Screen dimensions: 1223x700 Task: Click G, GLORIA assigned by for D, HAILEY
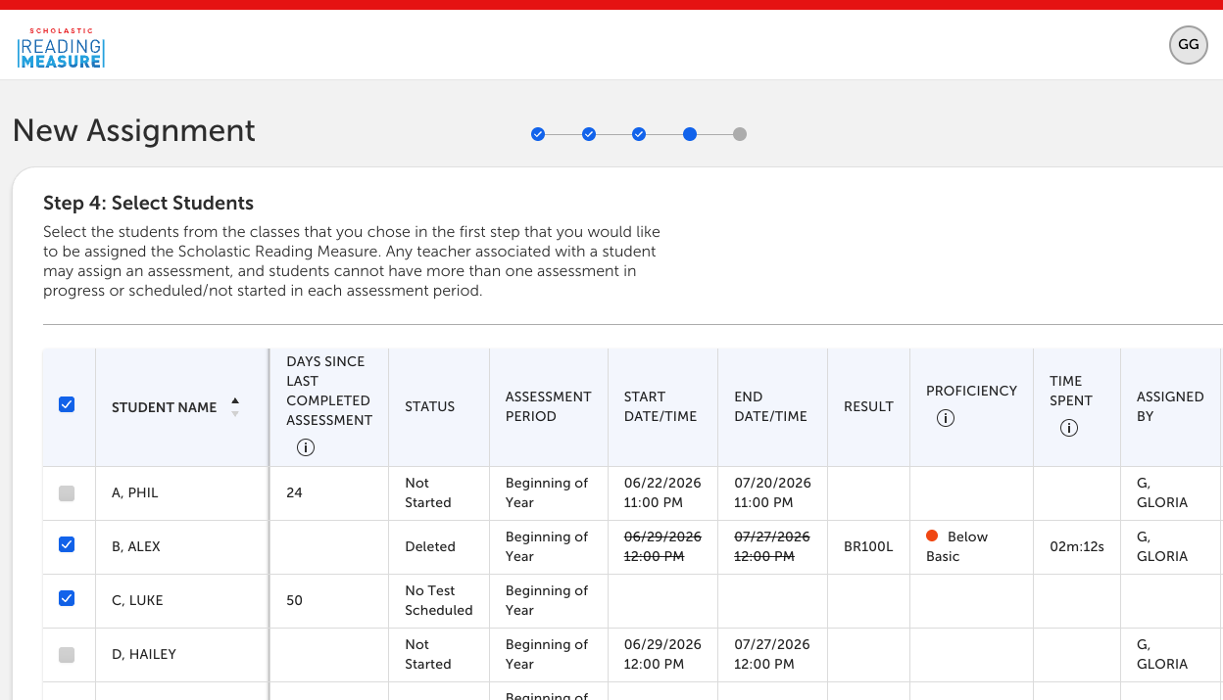click(x=1162, y=654)
